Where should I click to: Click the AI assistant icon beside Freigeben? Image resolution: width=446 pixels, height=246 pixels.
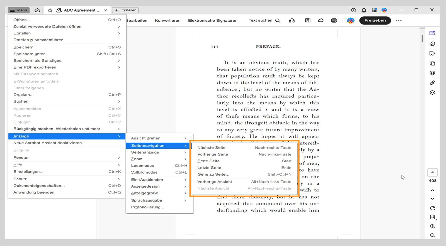tap(351, 20)
